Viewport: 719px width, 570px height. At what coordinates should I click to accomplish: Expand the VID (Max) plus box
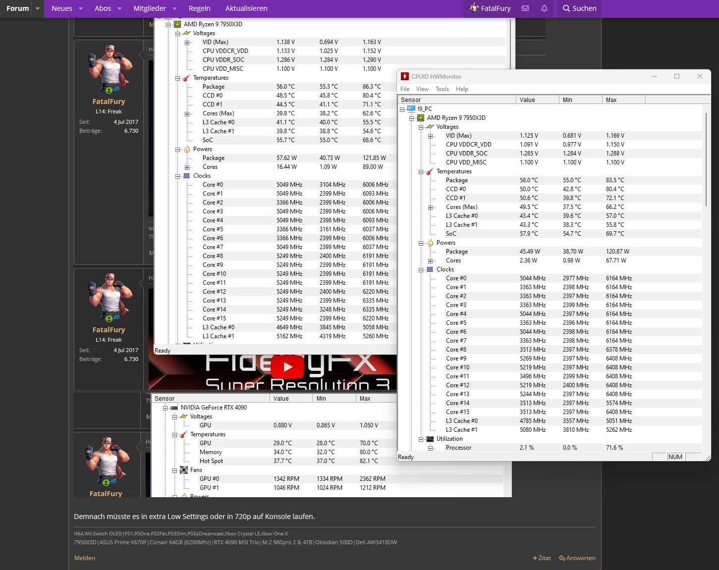coord(430,136)
